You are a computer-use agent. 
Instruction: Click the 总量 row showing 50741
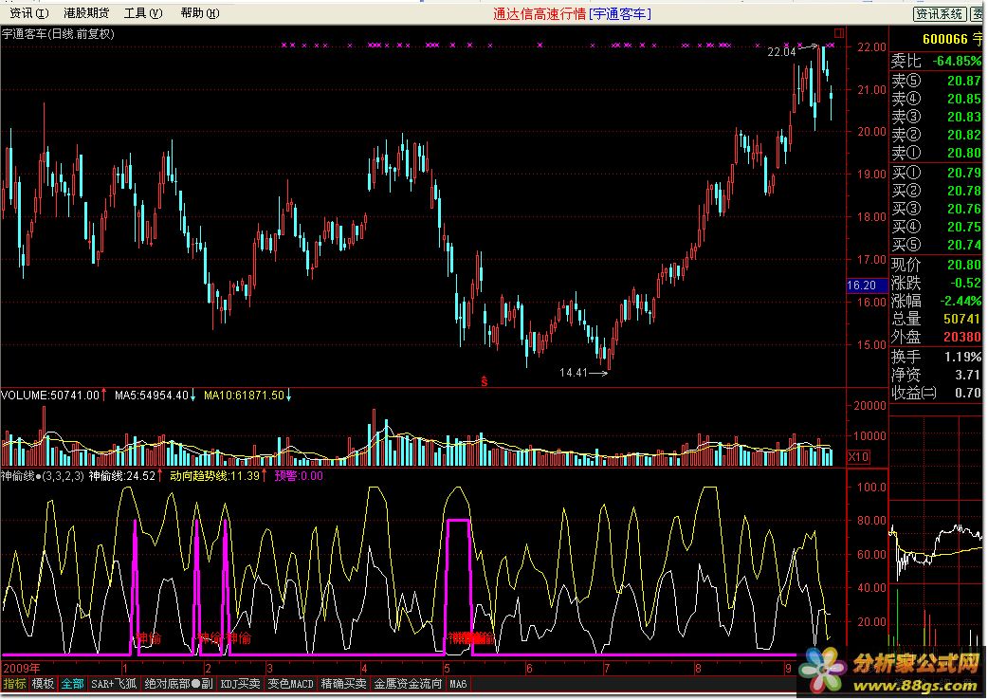click(x=936, y=320)
